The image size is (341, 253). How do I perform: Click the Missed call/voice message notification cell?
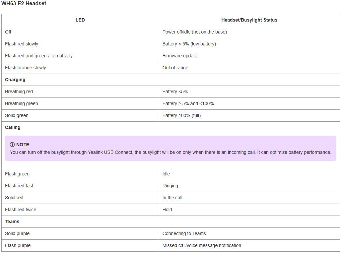(x=202, y=245)
